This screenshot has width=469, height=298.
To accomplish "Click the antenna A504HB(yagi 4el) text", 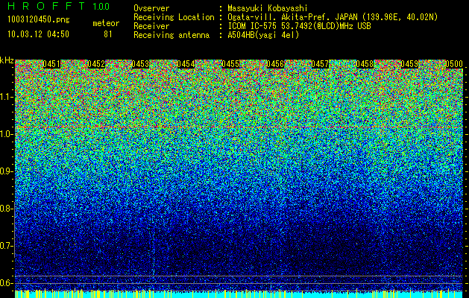I will click(263, 35).
